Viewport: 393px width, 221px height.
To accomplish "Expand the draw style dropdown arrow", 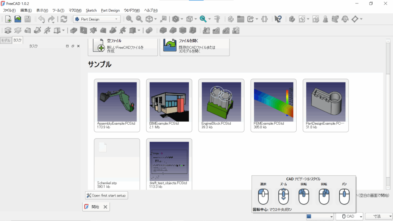I will pos(181,19).
